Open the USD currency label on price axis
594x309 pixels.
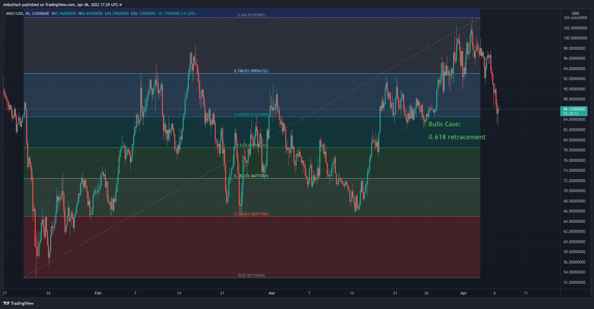(575, 14)
